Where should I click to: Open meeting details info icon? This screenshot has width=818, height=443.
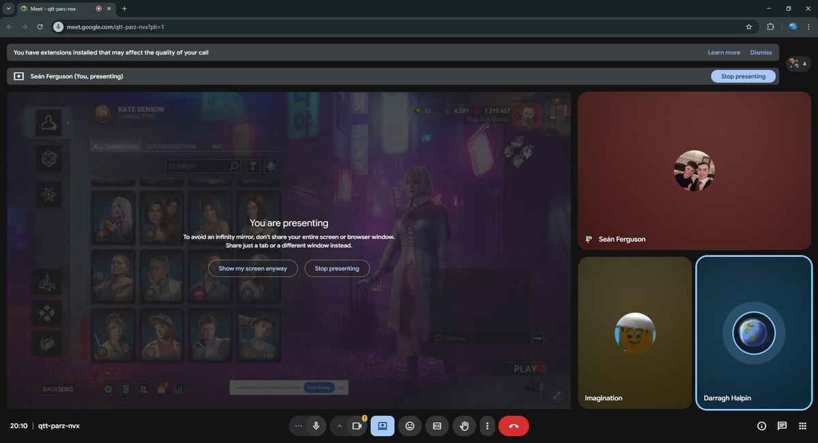click(x=761, y=426)
